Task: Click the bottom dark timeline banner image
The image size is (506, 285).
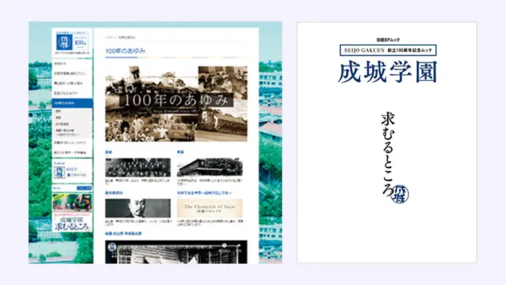Action: point(176,249)
